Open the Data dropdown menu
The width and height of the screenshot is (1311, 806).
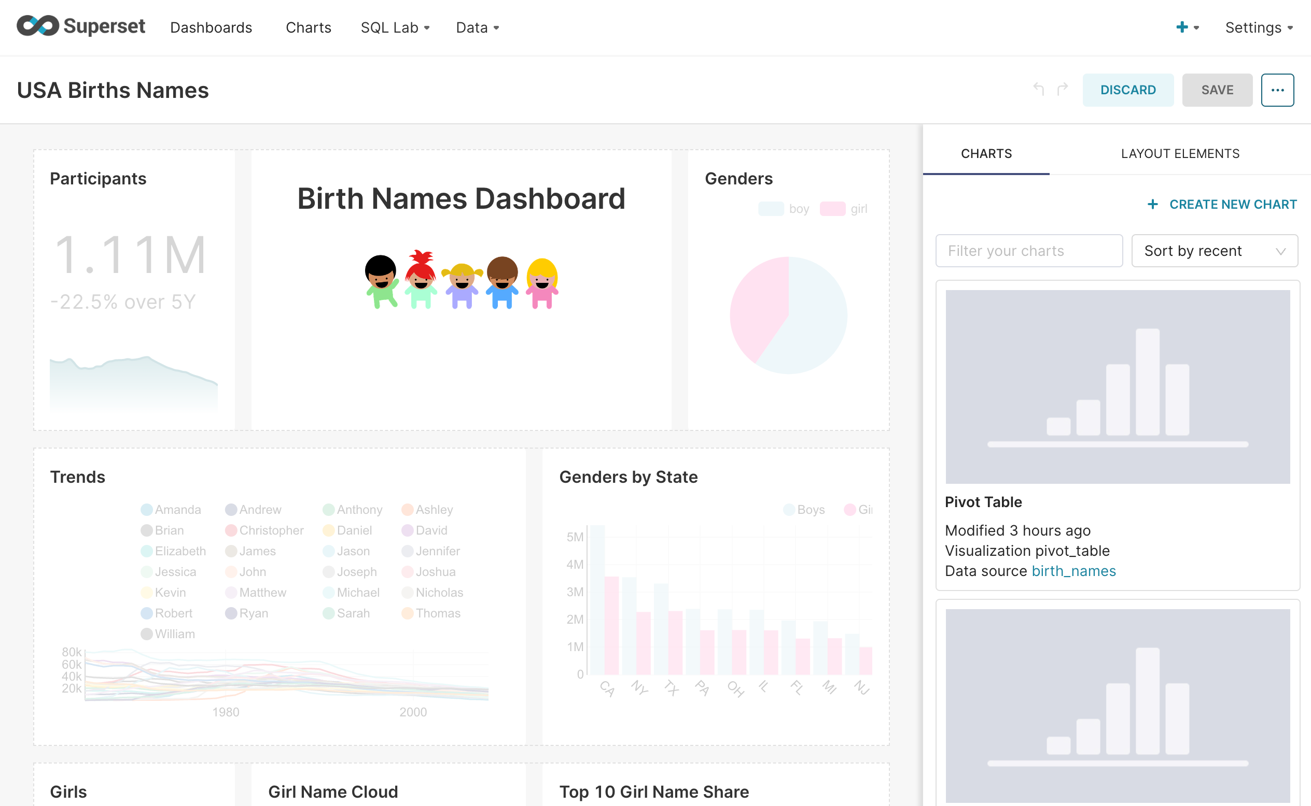point(477,27)
